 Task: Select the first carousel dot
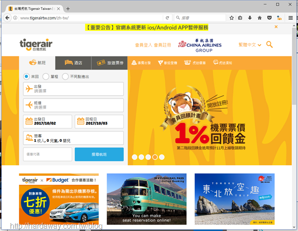[135, 157]
